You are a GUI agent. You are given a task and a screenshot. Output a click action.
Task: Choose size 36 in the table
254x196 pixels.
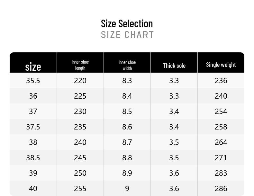click(x=33, y=96)
